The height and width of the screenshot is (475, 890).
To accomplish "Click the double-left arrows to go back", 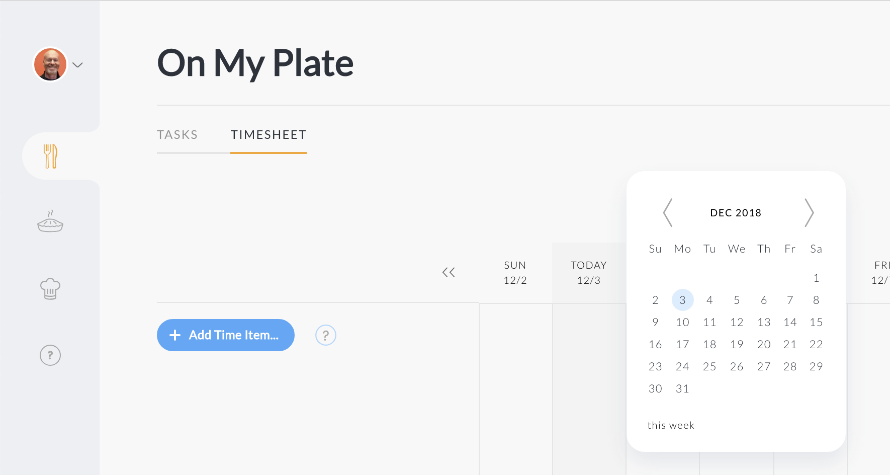I will coord(449,272).
